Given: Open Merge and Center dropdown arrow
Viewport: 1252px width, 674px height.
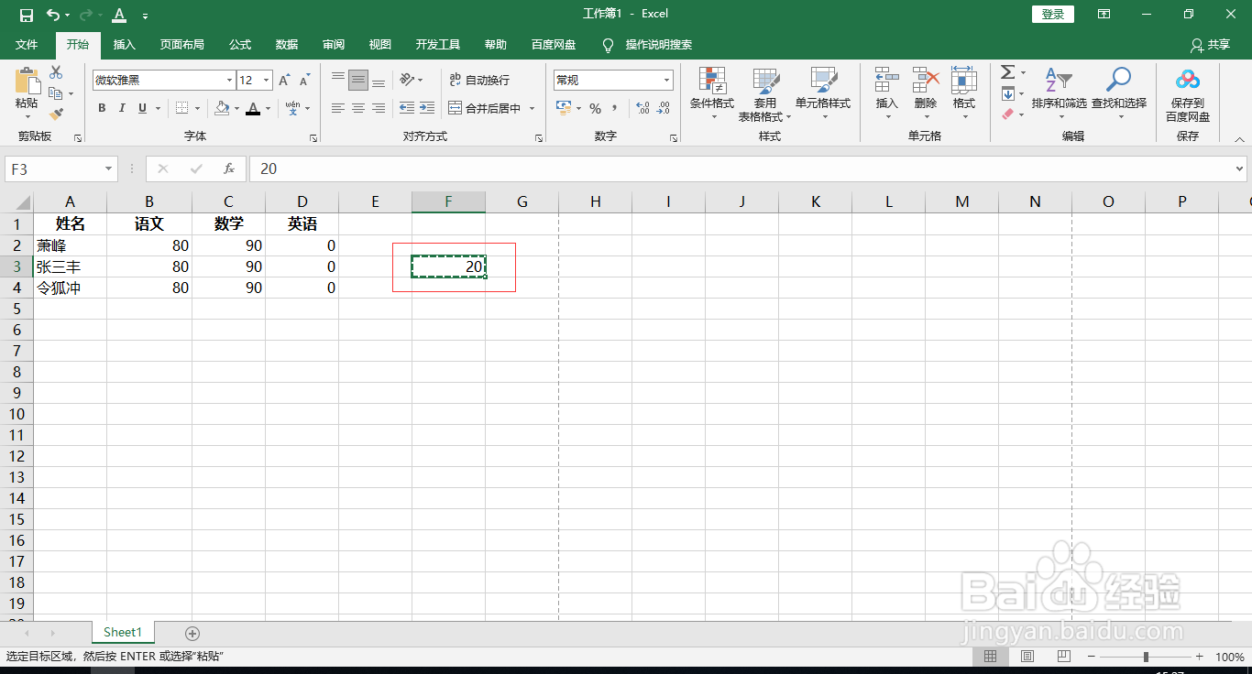Looking at the screenshot, I should click(x=532, y=108).
